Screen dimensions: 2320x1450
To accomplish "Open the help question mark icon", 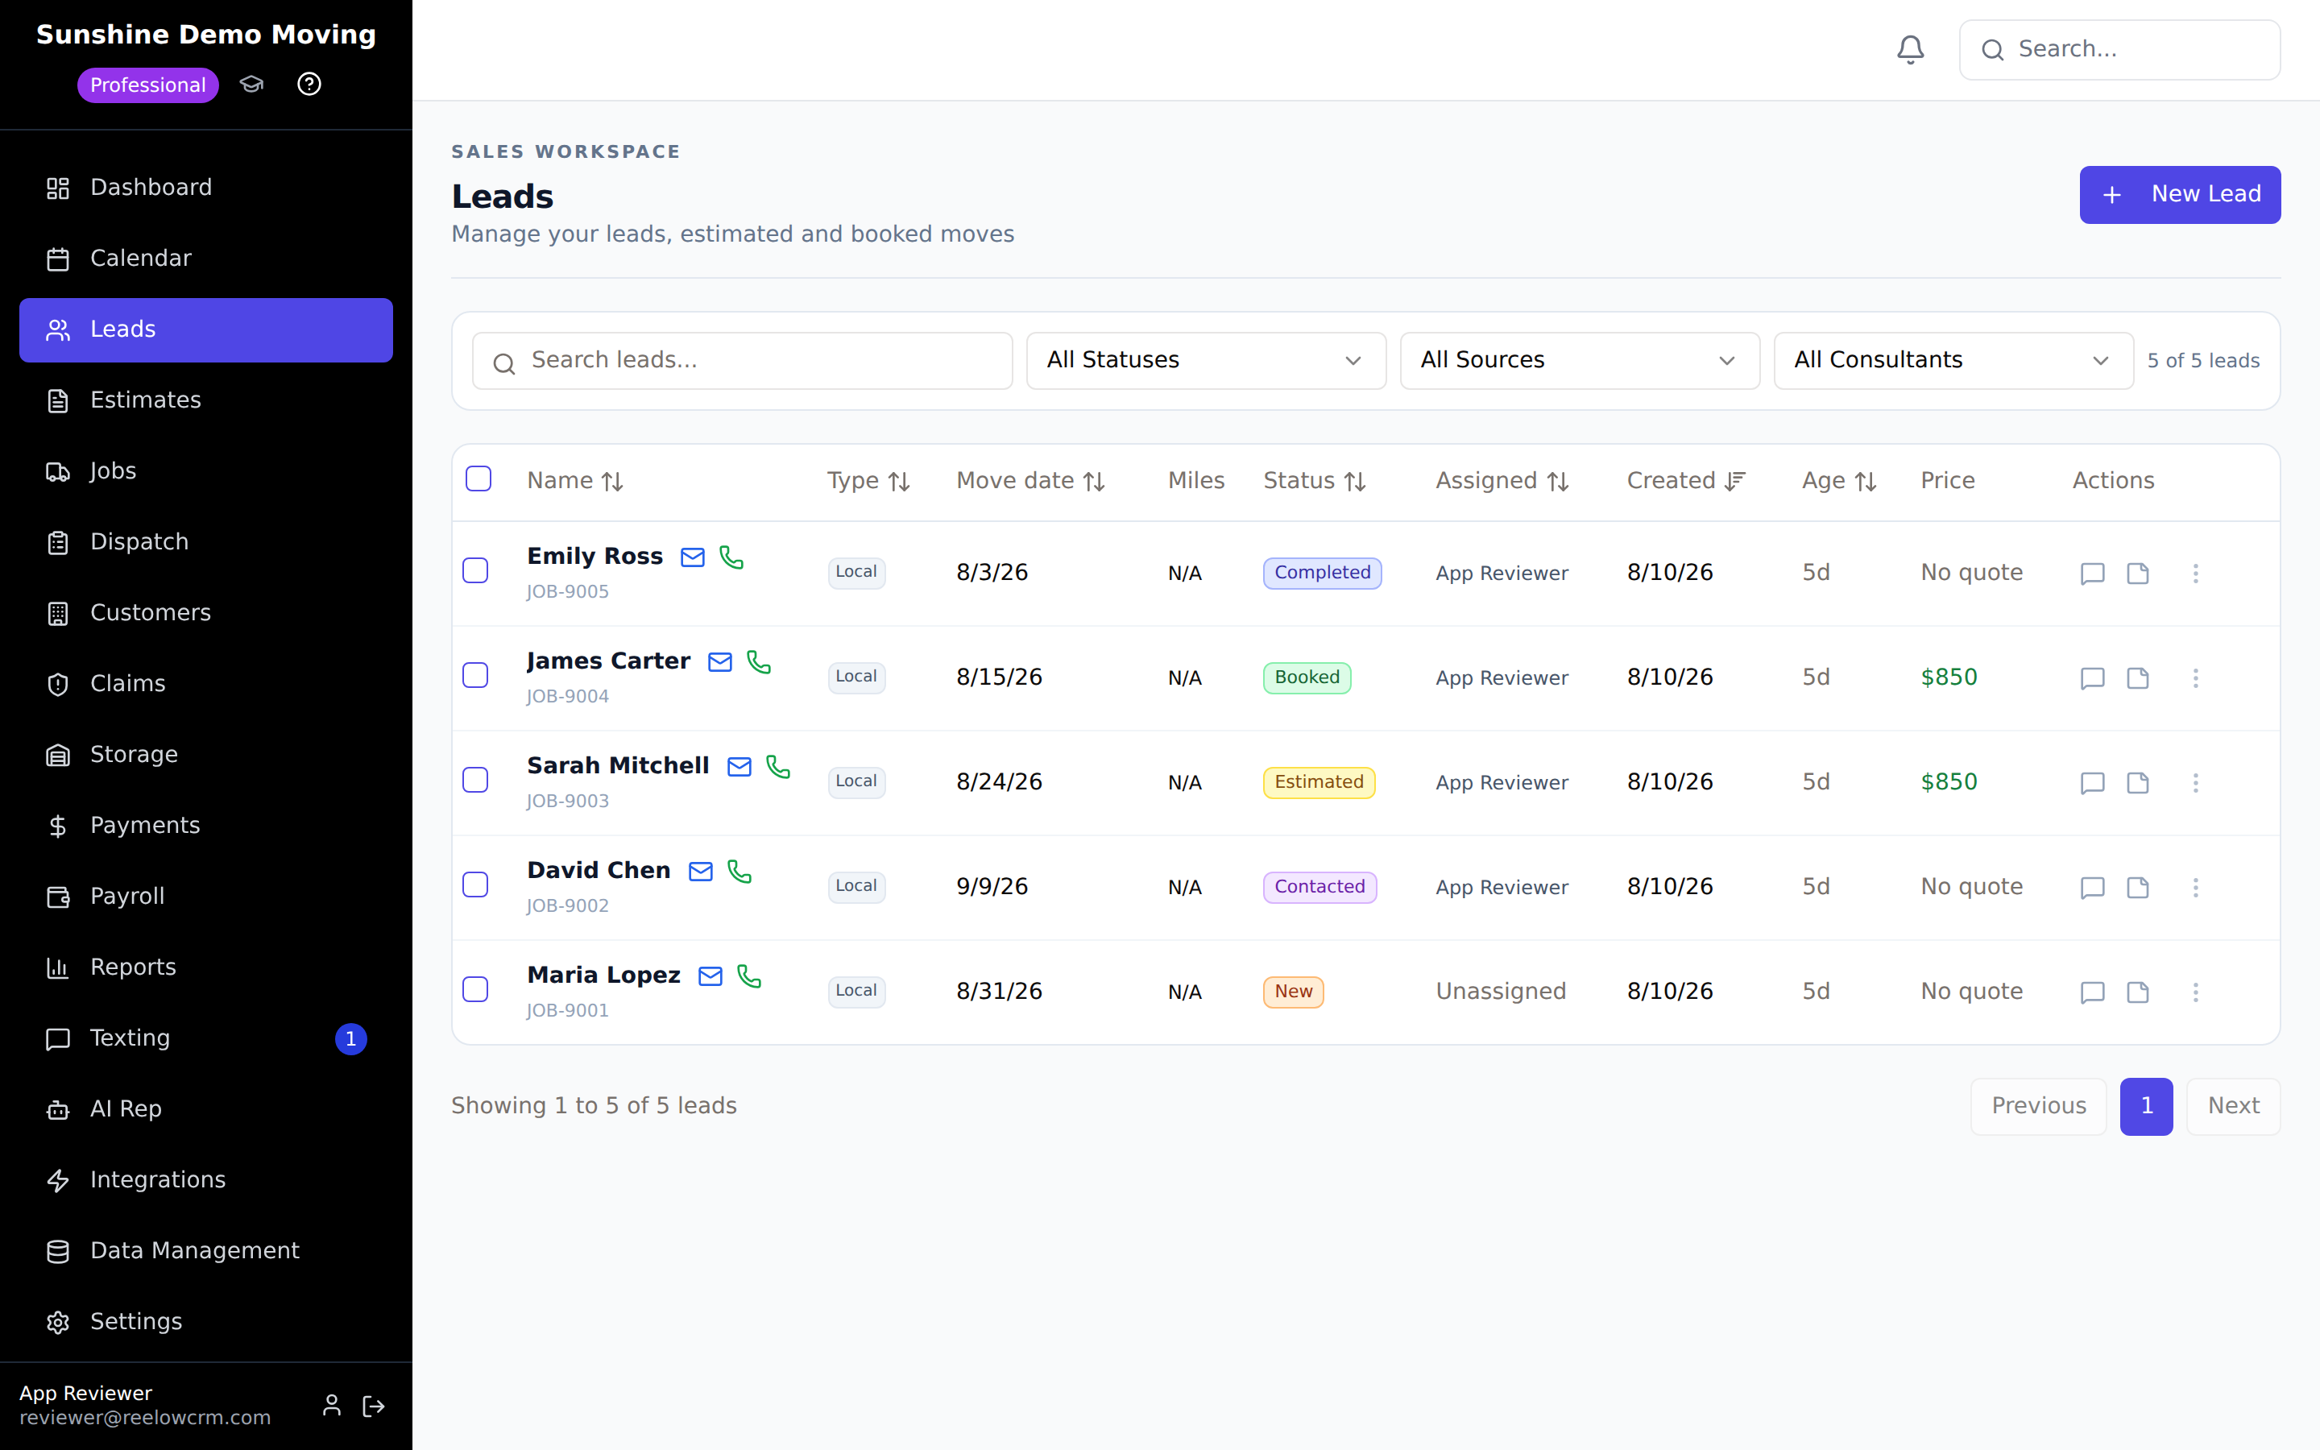I will click(309, 85).
